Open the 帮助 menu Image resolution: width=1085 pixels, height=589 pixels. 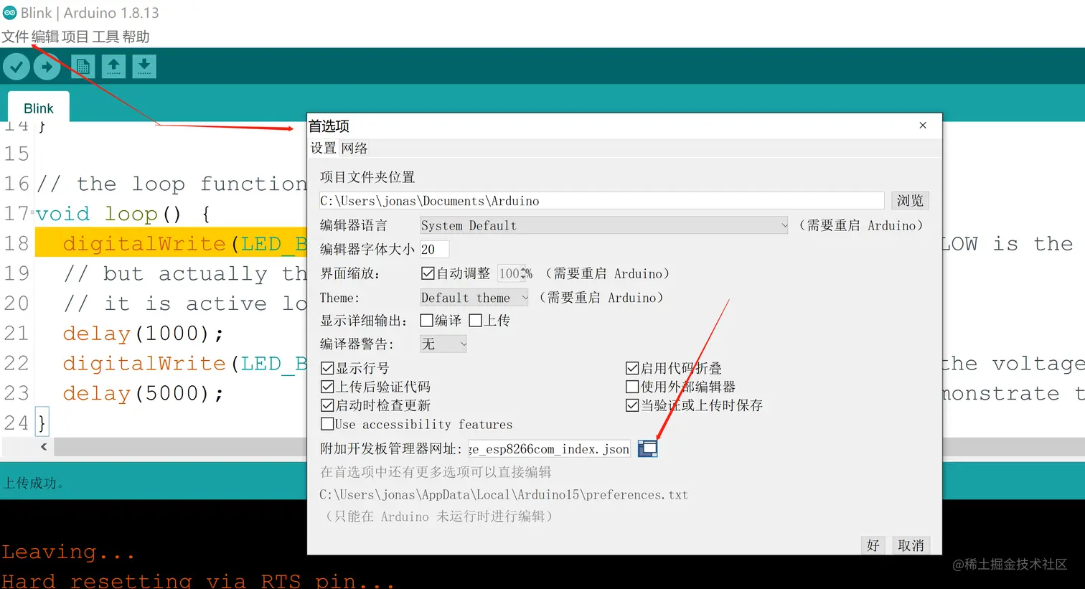(136, 37)
